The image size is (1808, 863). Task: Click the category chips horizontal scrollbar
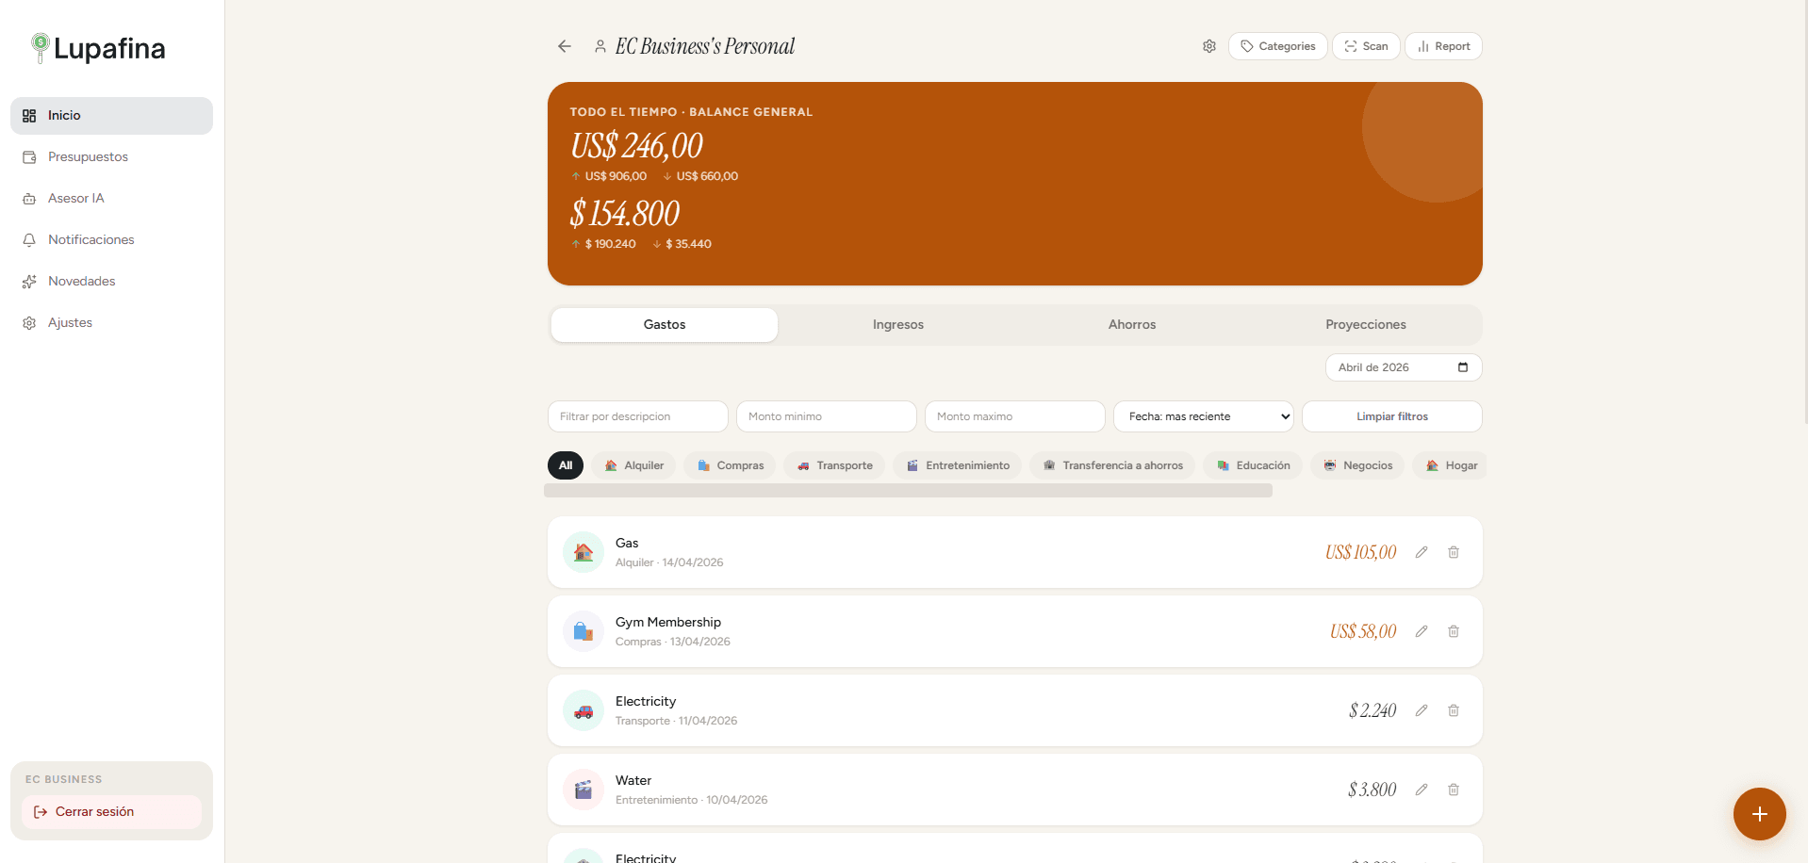click(x=908, y=491)
